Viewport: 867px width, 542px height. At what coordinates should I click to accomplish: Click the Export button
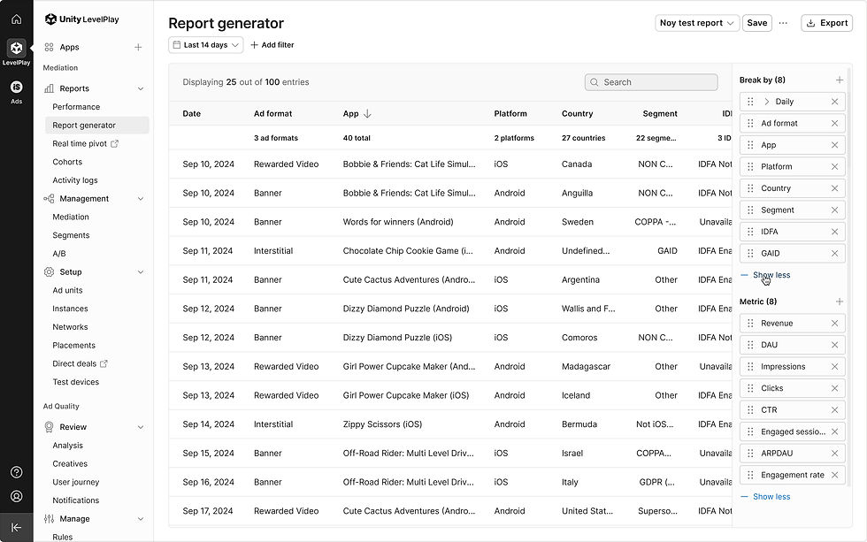click(826, 23)
